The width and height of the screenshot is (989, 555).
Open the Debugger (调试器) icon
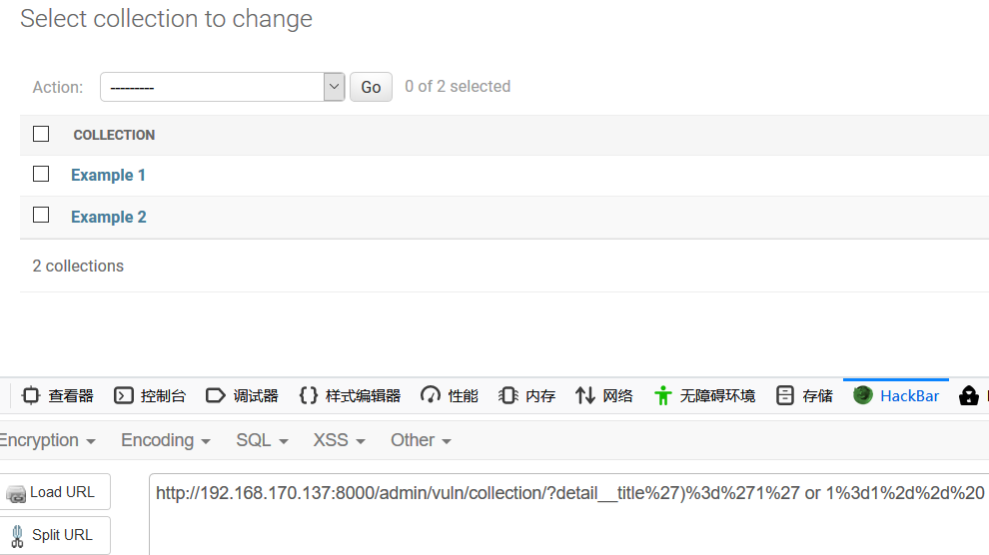tap(215, 395)
